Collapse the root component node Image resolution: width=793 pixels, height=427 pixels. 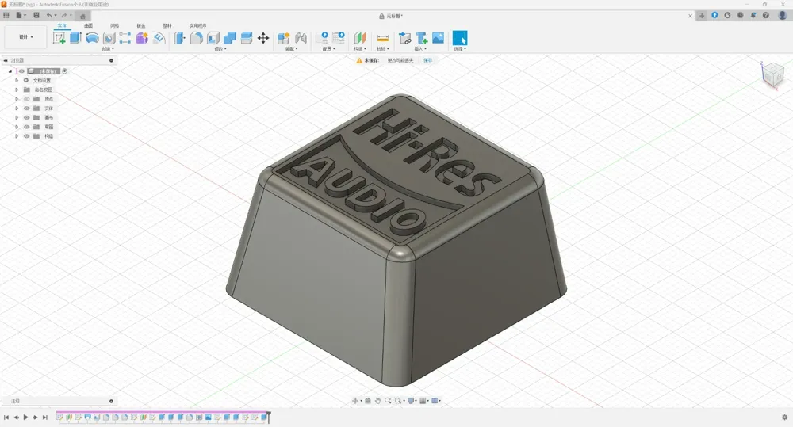(x=10, y=71)
